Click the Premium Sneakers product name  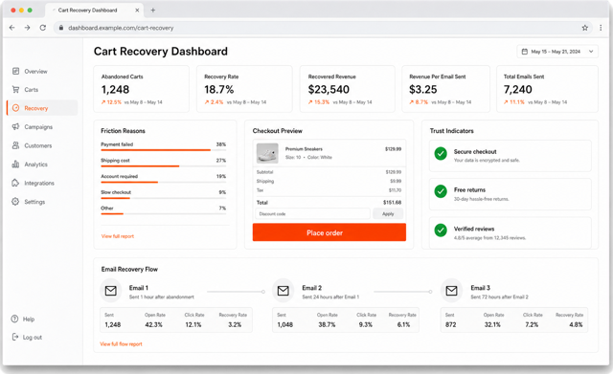click(x=304, y=149)
